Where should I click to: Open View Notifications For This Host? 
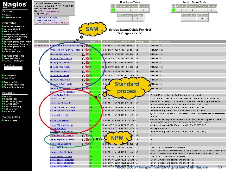(47, 20)
